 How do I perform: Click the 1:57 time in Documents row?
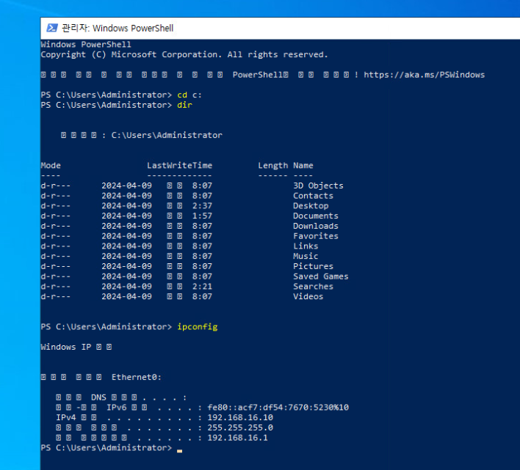click(x=202, y=216)
